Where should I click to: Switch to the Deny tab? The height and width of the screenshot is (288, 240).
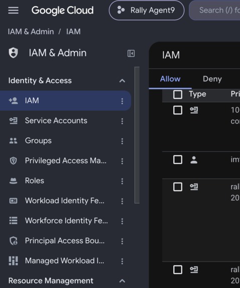tap(212, 79)
